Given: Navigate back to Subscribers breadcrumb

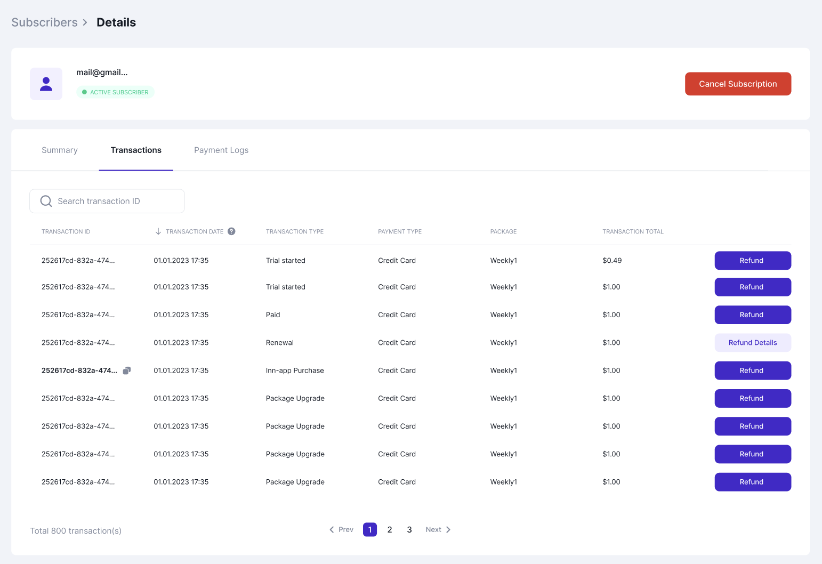Looking at the screenshot, I should (45, 22).
